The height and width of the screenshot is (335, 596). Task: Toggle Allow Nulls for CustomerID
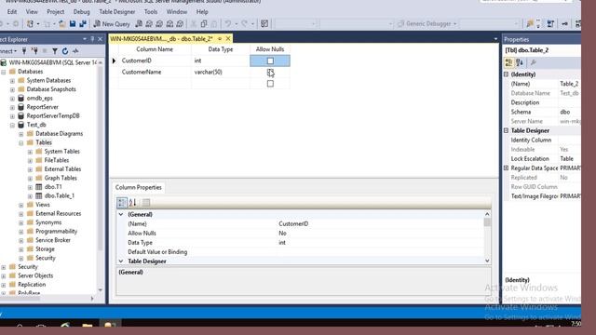click(270, 60)
